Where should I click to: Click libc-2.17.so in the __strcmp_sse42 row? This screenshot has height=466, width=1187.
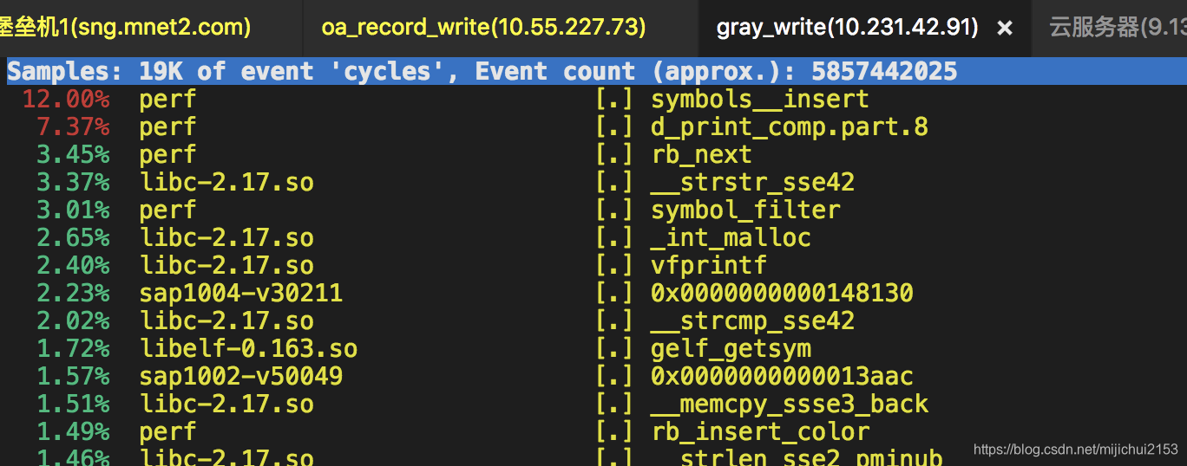[226, 321]
